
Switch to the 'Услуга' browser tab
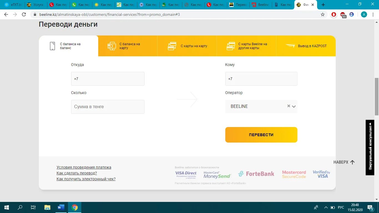[x=35, y=5]
